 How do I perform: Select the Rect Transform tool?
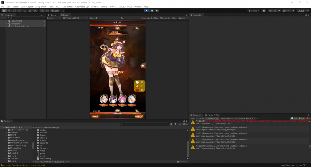click(x=25, y=11)
